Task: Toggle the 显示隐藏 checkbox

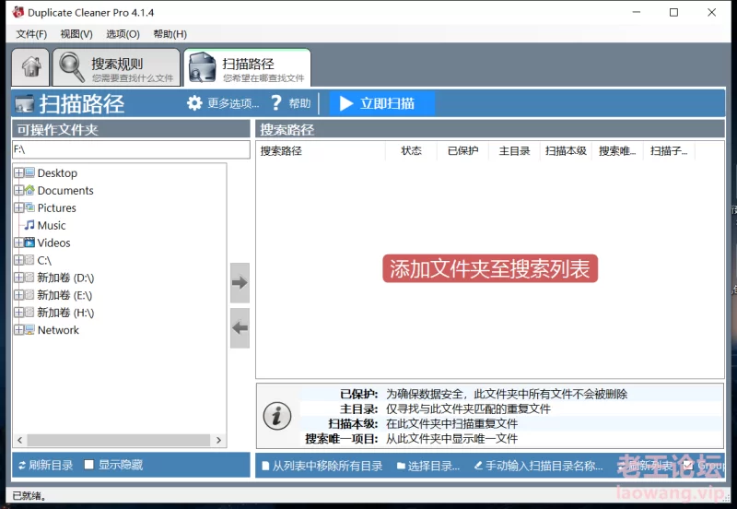Action: pos(88,465)
